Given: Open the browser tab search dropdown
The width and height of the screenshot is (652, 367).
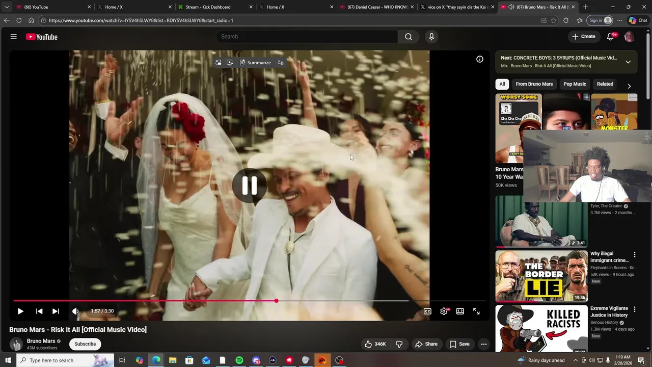Looking at the screenshot, I should 7,7.
